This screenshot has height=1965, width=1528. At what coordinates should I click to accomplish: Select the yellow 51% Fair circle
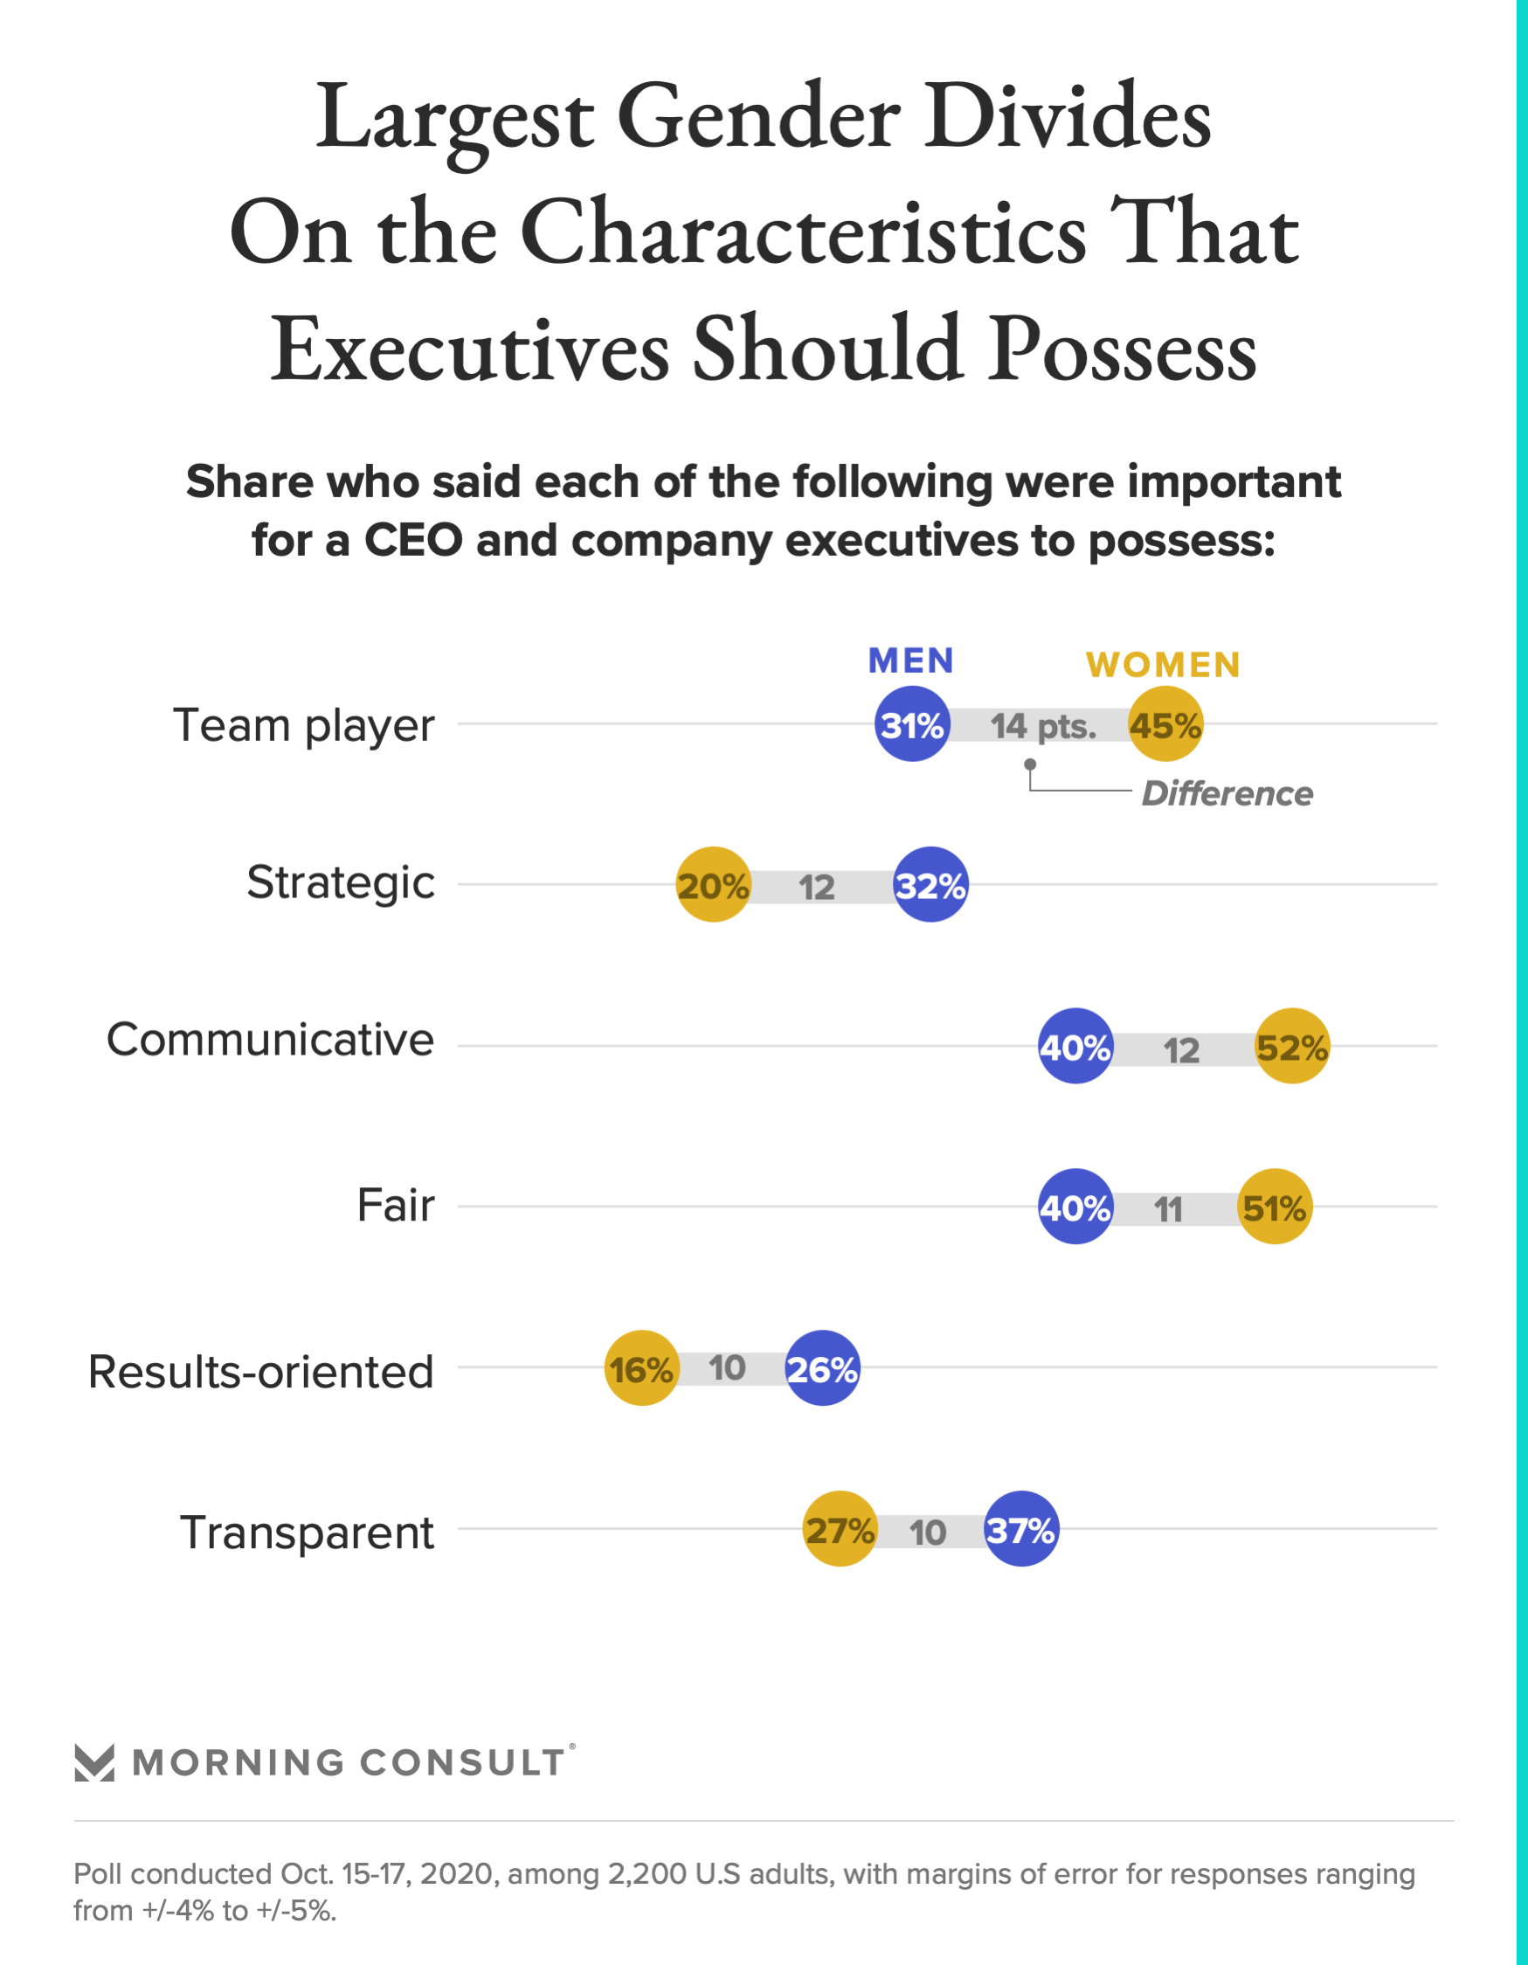(1275, 1207)
